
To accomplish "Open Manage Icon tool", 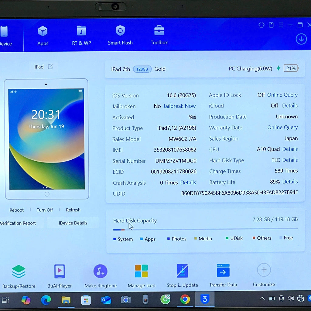I will click(x=141, y=271).
